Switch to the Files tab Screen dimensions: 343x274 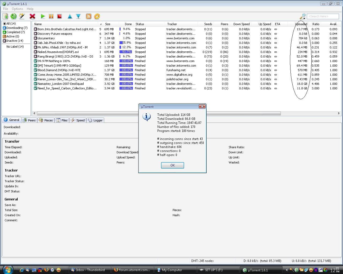tap(62, 120)
